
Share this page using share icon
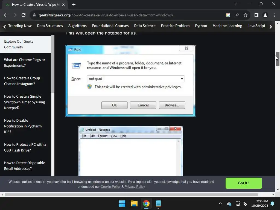pos(237,15)
